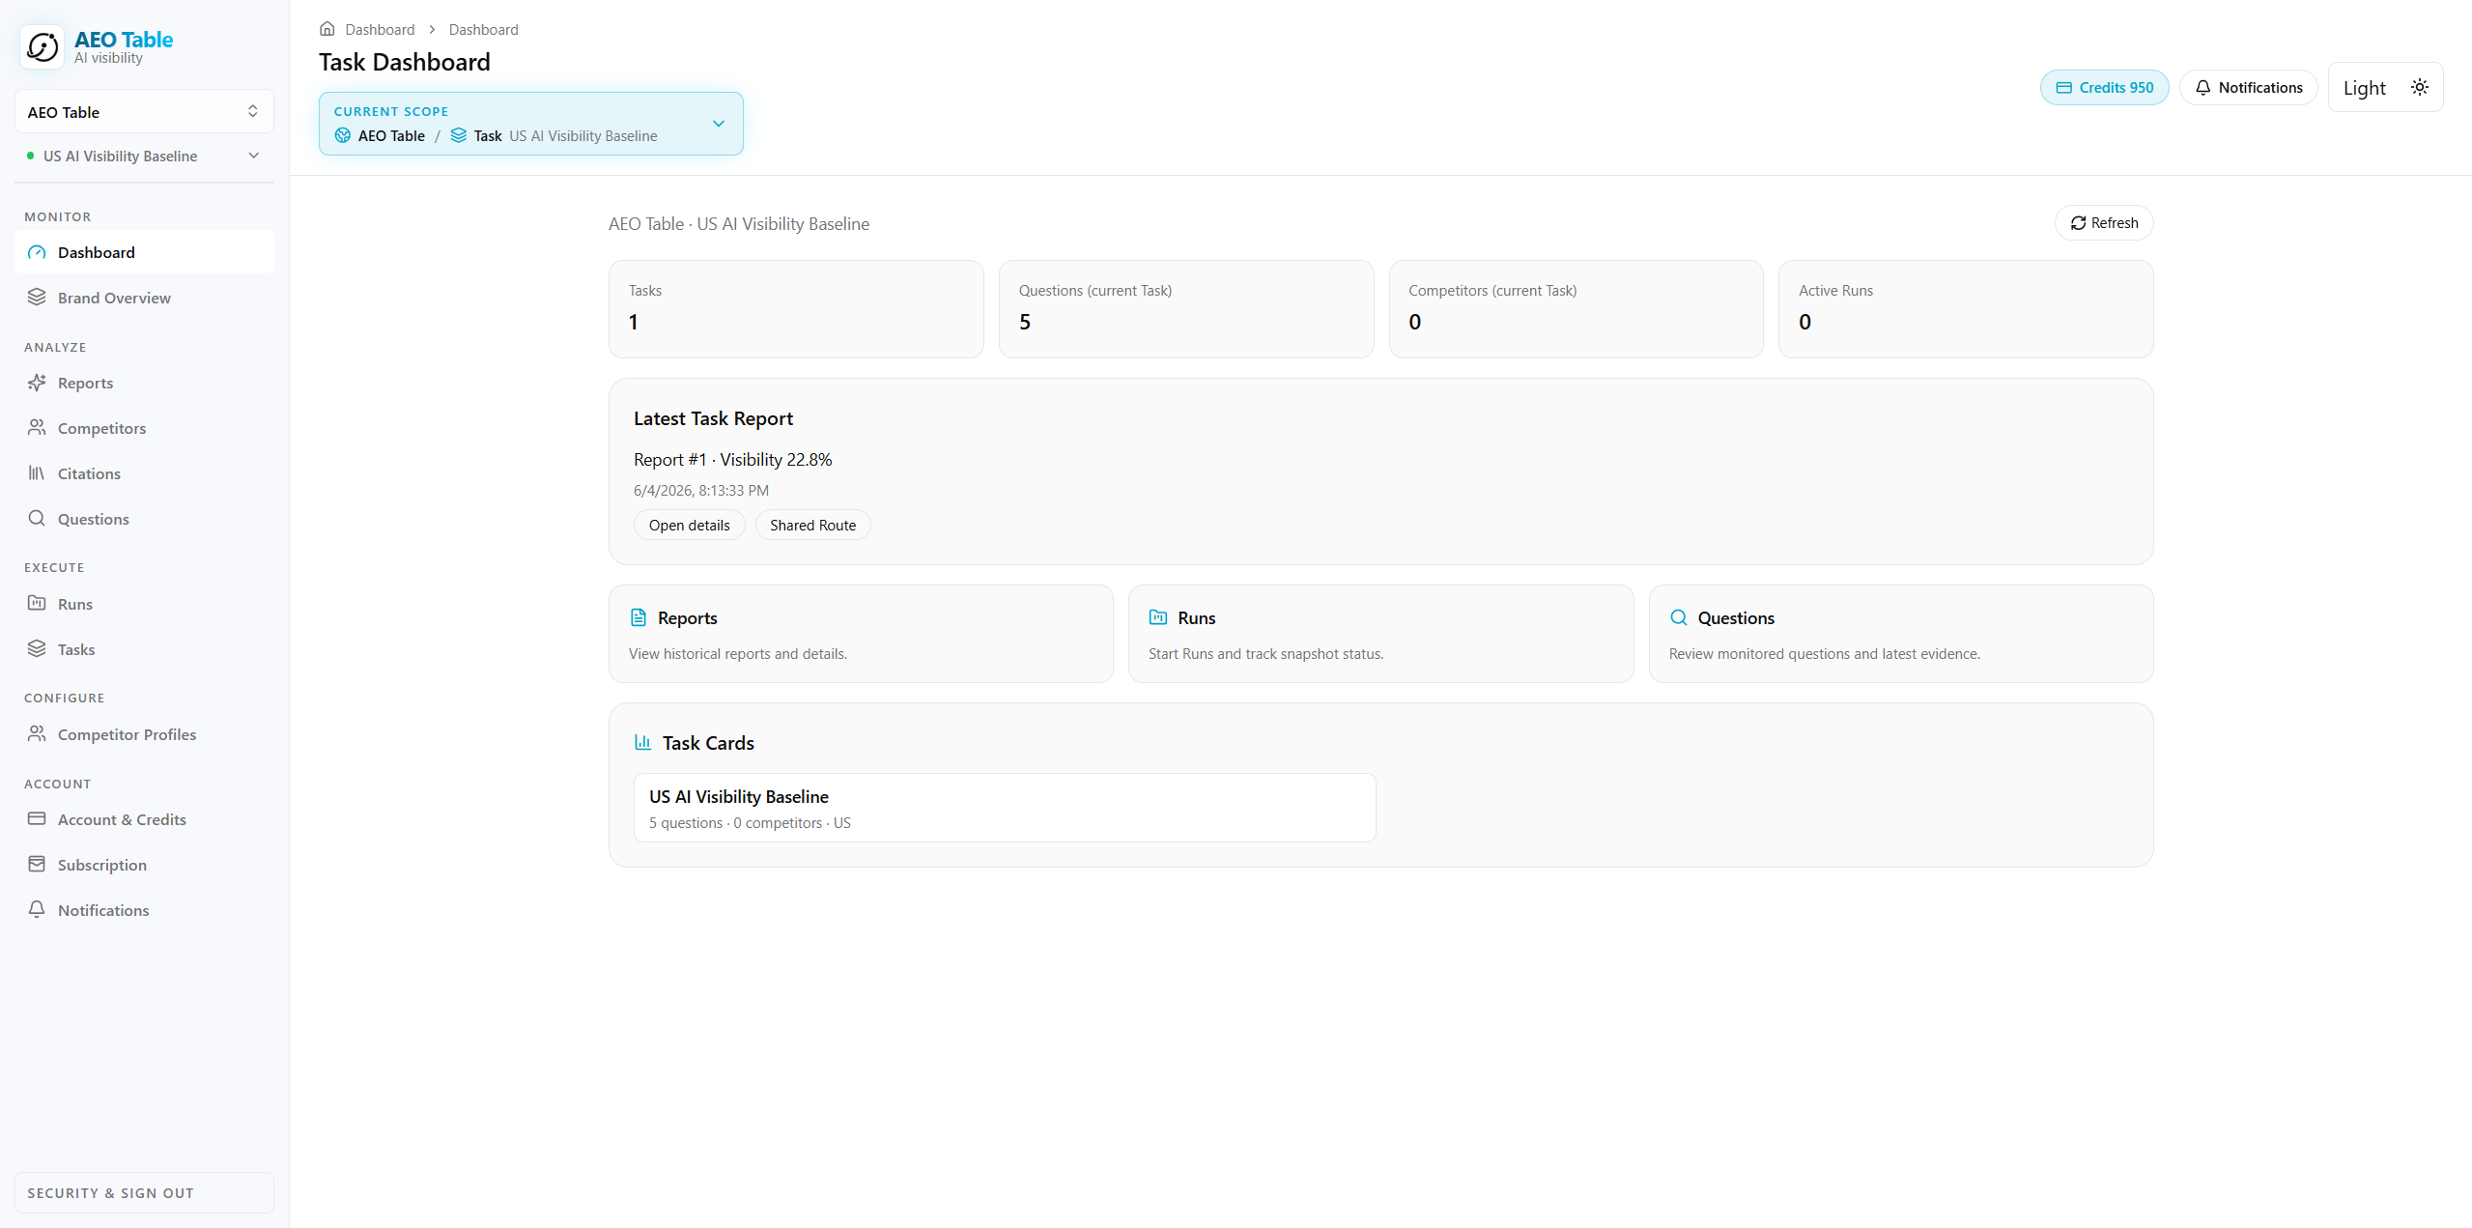Open the Questions quick-link card

[1901, 634]
